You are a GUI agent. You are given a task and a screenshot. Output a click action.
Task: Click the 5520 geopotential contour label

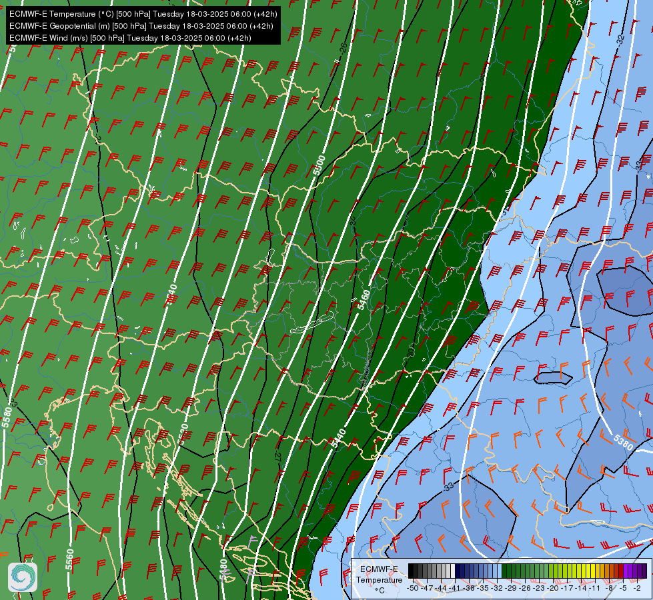[183, 434]
